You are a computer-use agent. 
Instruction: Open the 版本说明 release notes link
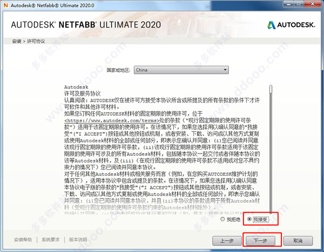tap(78, 240)
